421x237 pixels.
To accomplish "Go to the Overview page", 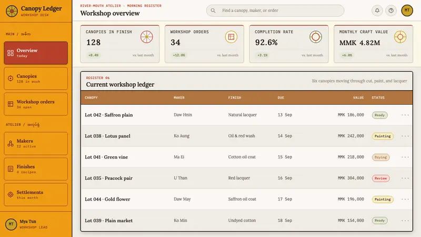I will click(36, 53).
